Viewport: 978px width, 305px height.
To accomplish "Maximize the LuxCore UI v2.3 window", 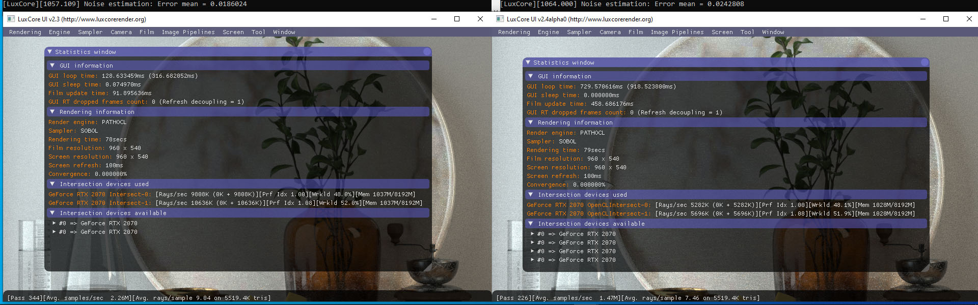I will pos(457,19).
